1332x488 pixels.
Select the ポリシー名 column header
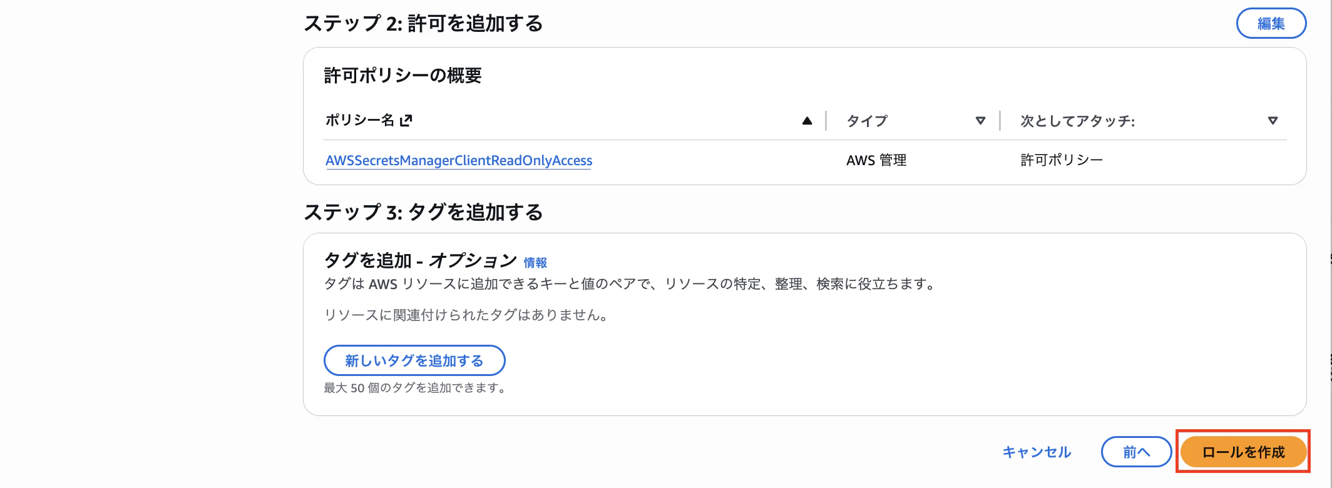pyautogui.click(x=361, y=121)
